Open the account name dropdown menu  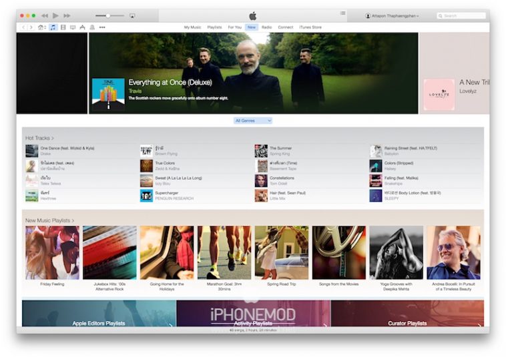(393, 15)
